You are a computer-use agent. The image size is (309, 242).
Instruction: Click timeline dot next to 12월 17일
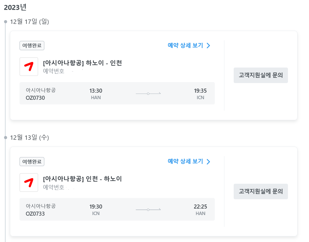pyautogui.click(x=6, y=22)
